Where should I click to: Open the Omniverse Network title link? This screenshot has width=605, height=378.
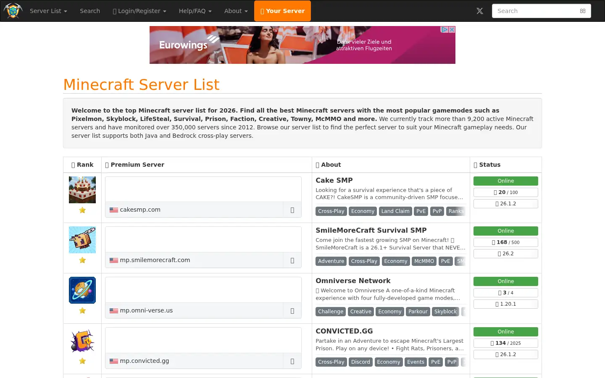[353, 281]
